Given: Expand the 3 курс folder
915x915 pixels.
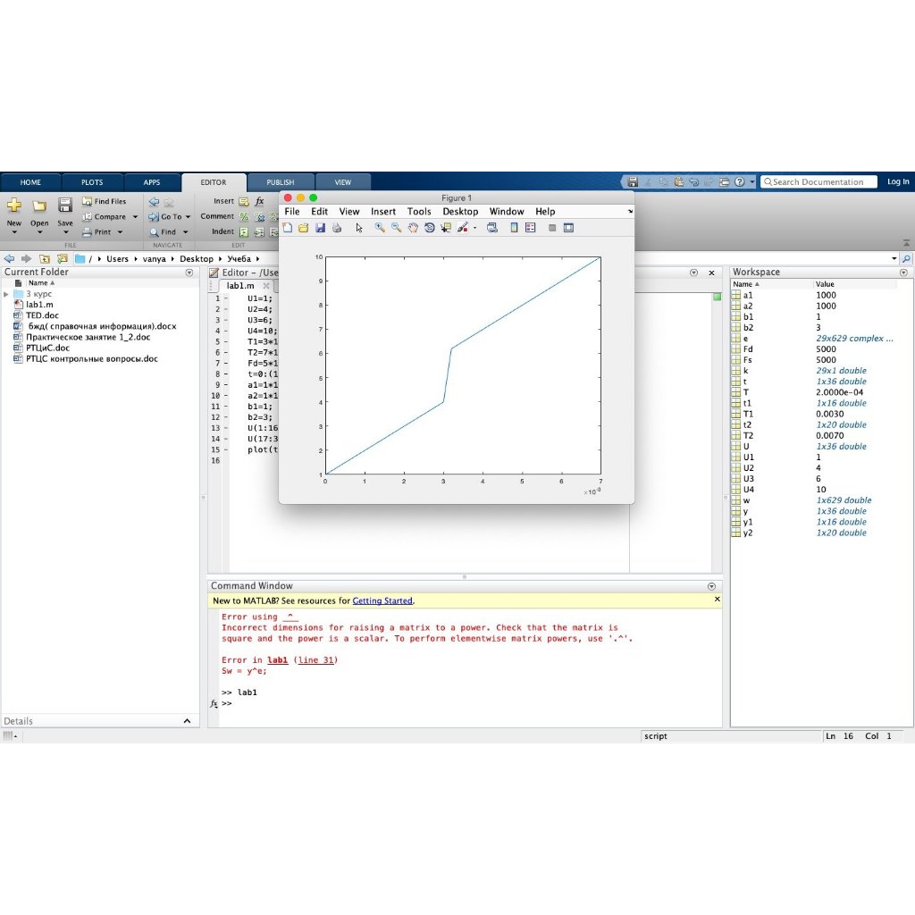Looking at the screenshot, I should 6,294.
